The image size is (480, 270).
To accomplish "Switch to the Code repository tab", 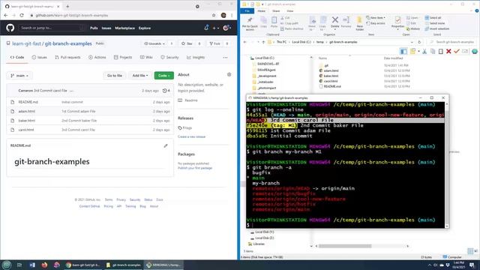I will [x=17, y=57].
